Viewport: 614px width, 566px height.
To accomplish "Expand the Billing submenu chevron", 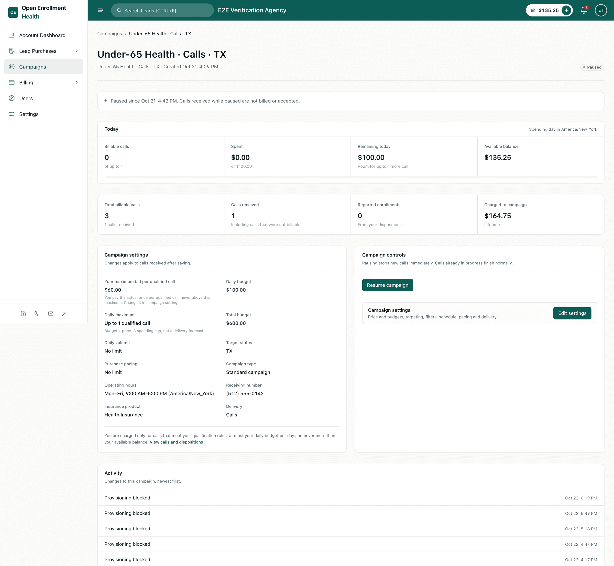I will [x=77, y=83].
